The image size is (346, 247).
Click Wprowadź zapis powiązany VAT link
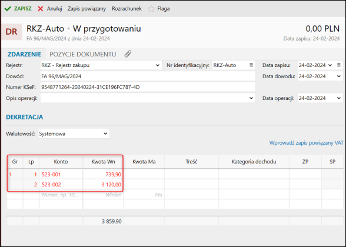(x=306, y=143)
